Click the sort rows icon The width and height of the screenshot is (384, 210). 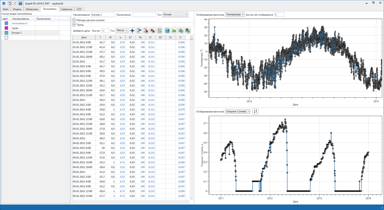160,31
